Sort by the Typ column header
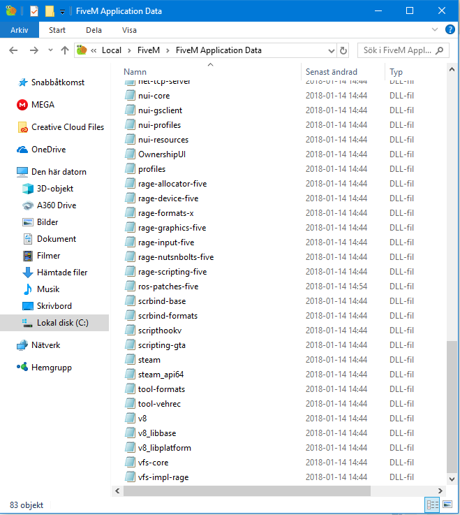The image size is (460, 515). pos(396,71)
